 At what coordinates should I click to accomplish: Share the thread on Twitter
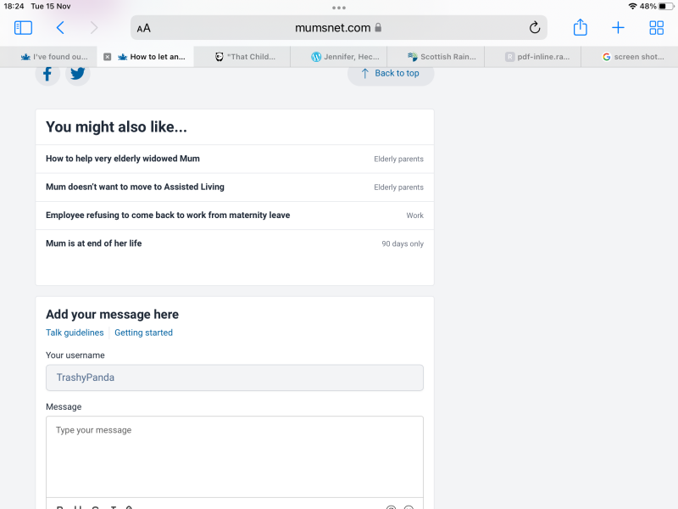[77, 73]
